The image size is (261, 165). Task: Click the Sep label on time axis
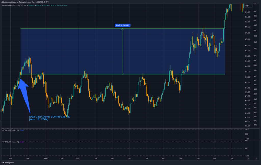pyautogui.click(x=181, y=158)
